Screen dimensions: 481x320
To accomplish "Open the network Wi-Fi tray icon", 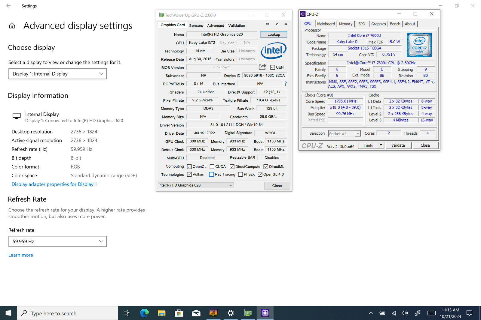I will pos(394,313).
